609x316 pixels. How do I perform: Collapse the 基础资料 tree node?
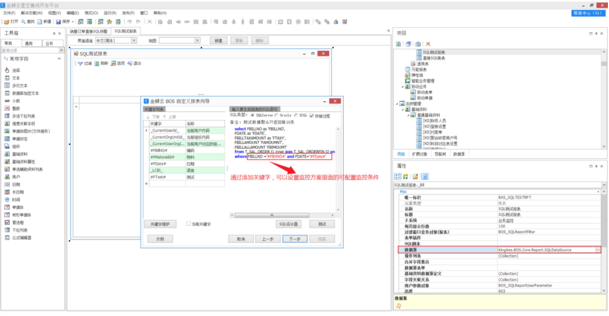point(402,110)
